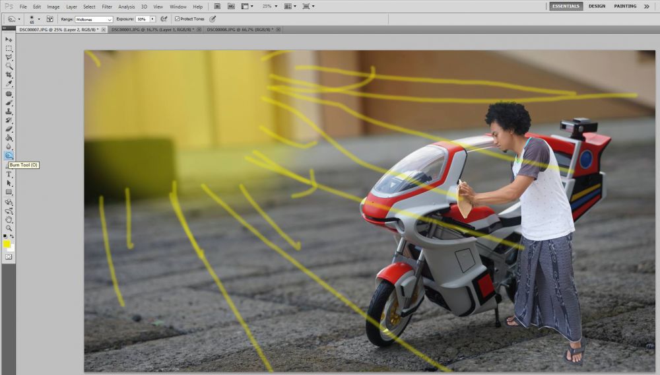Click the Exposure value field
The image size is (660, 375).
143,19
